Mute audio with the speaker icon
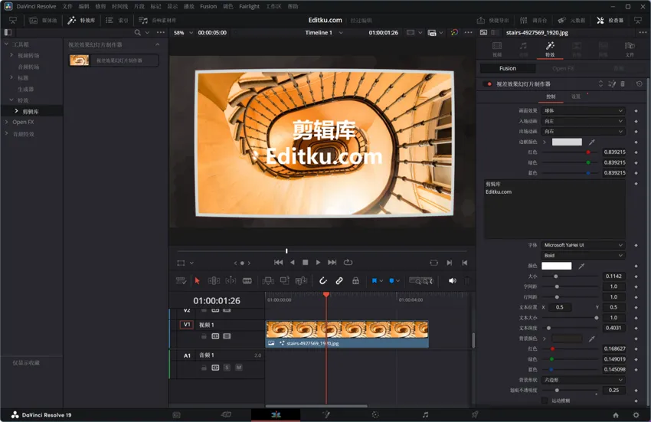The image size is (651, 422). (452, 281)
